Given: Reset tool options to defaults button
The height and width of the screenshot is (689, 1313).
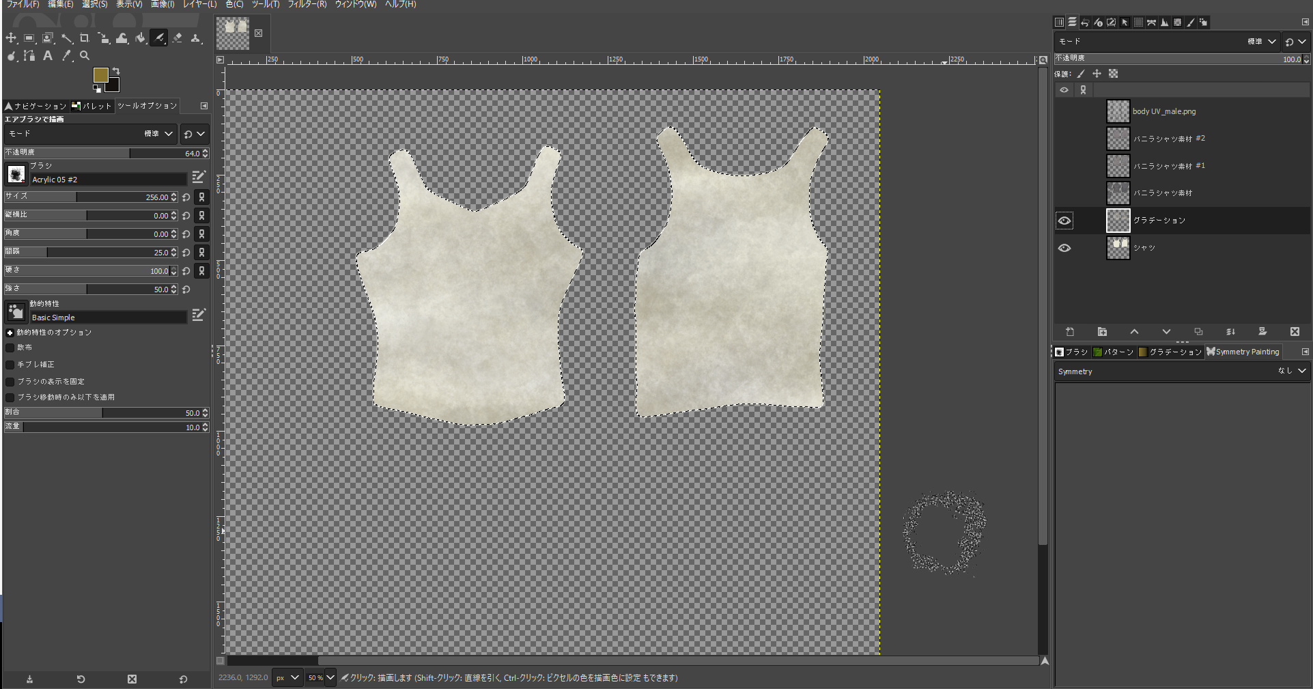Looking at the screenshot, I should pos(183,679).
